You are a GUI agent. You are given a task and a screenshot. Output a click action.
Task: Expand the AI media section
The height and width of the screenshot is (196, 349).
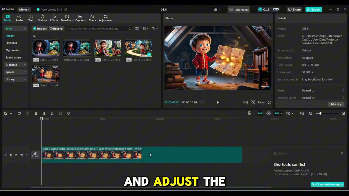(16, 65)
